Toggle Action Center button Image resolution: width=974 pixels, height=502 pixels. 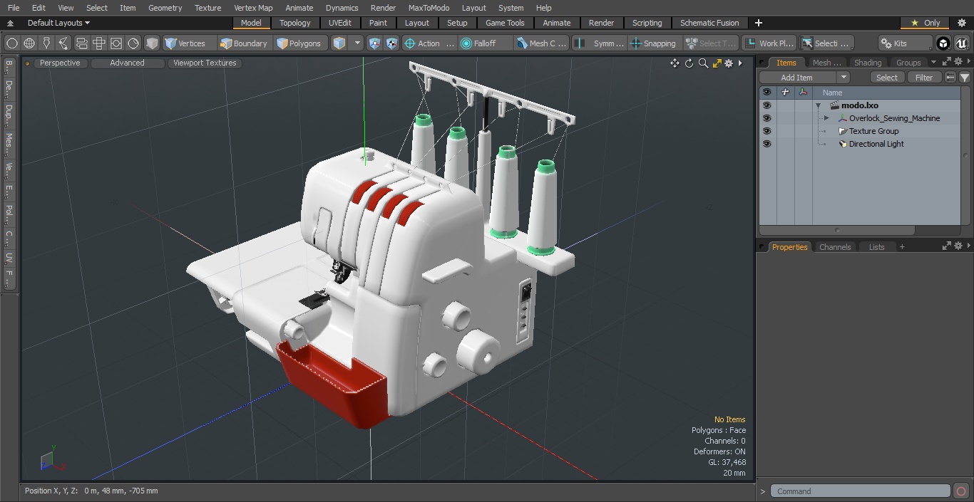[x=429, y=43]
